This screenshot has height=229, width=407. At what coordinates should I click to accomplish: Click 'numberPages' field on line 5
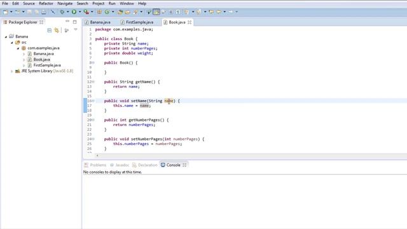143,48
